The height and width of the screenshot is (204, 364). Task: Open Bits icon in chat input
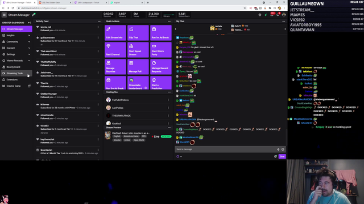(278, 150)
